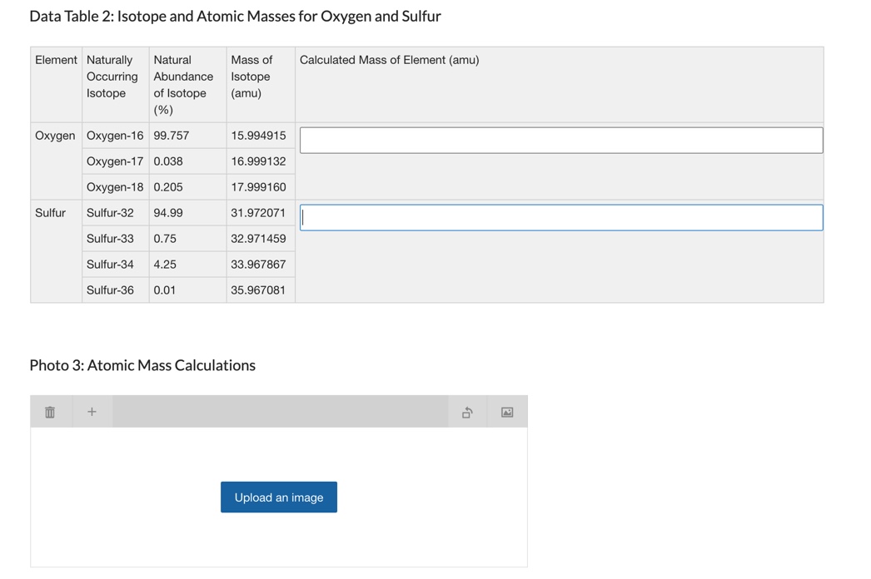Select the Sulfur-32 isotope mass value

256,212
